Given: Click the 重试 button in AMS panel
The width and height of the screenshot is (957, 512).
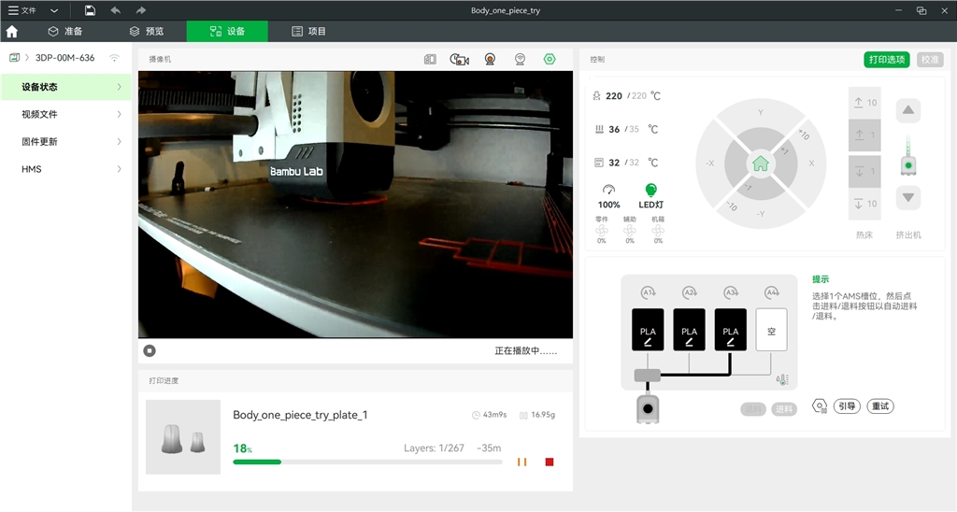Looking at the screenshot, I should 879,406.
